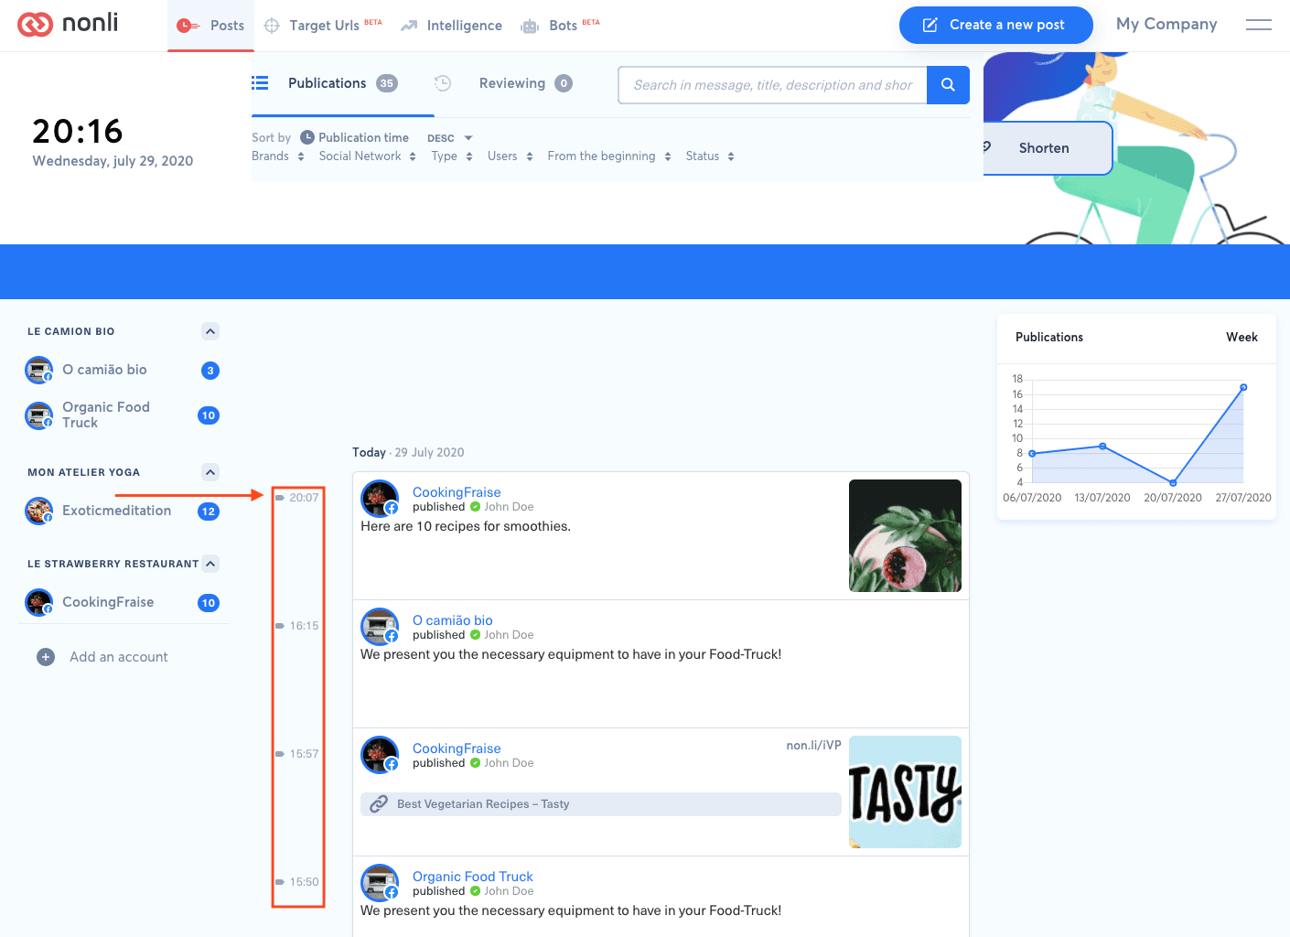The image size is (1290, 937).
Task: Open the My Company menu
Action: click(1166, 25)
